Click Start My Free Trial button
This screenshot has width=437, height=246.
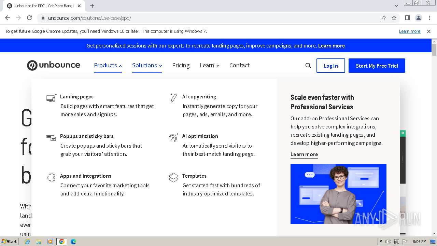pyautogui.click(x=377, y=66)
